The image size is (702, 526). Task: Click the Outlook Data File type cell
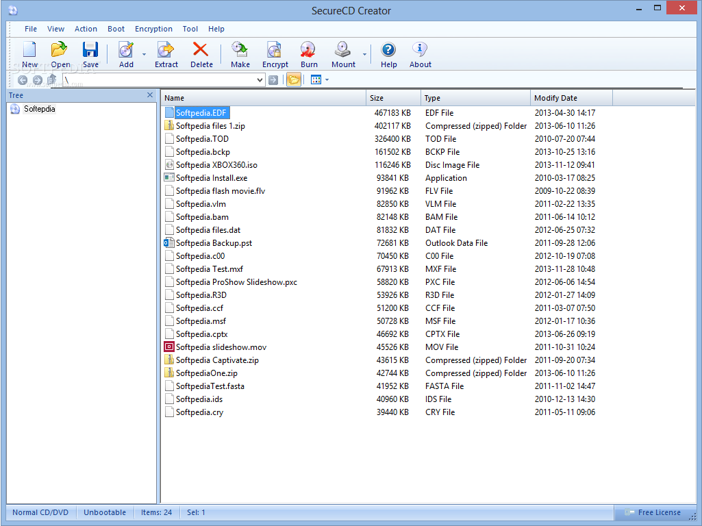pos(456,242)
